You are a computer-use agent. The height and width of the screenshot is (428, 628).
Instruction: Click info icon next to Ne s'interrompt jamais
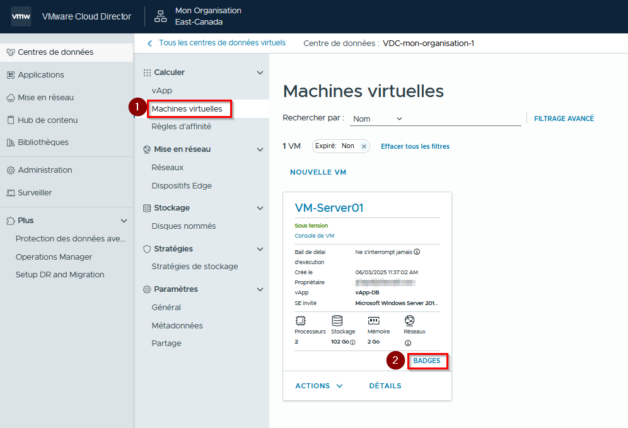coord(417,252)
